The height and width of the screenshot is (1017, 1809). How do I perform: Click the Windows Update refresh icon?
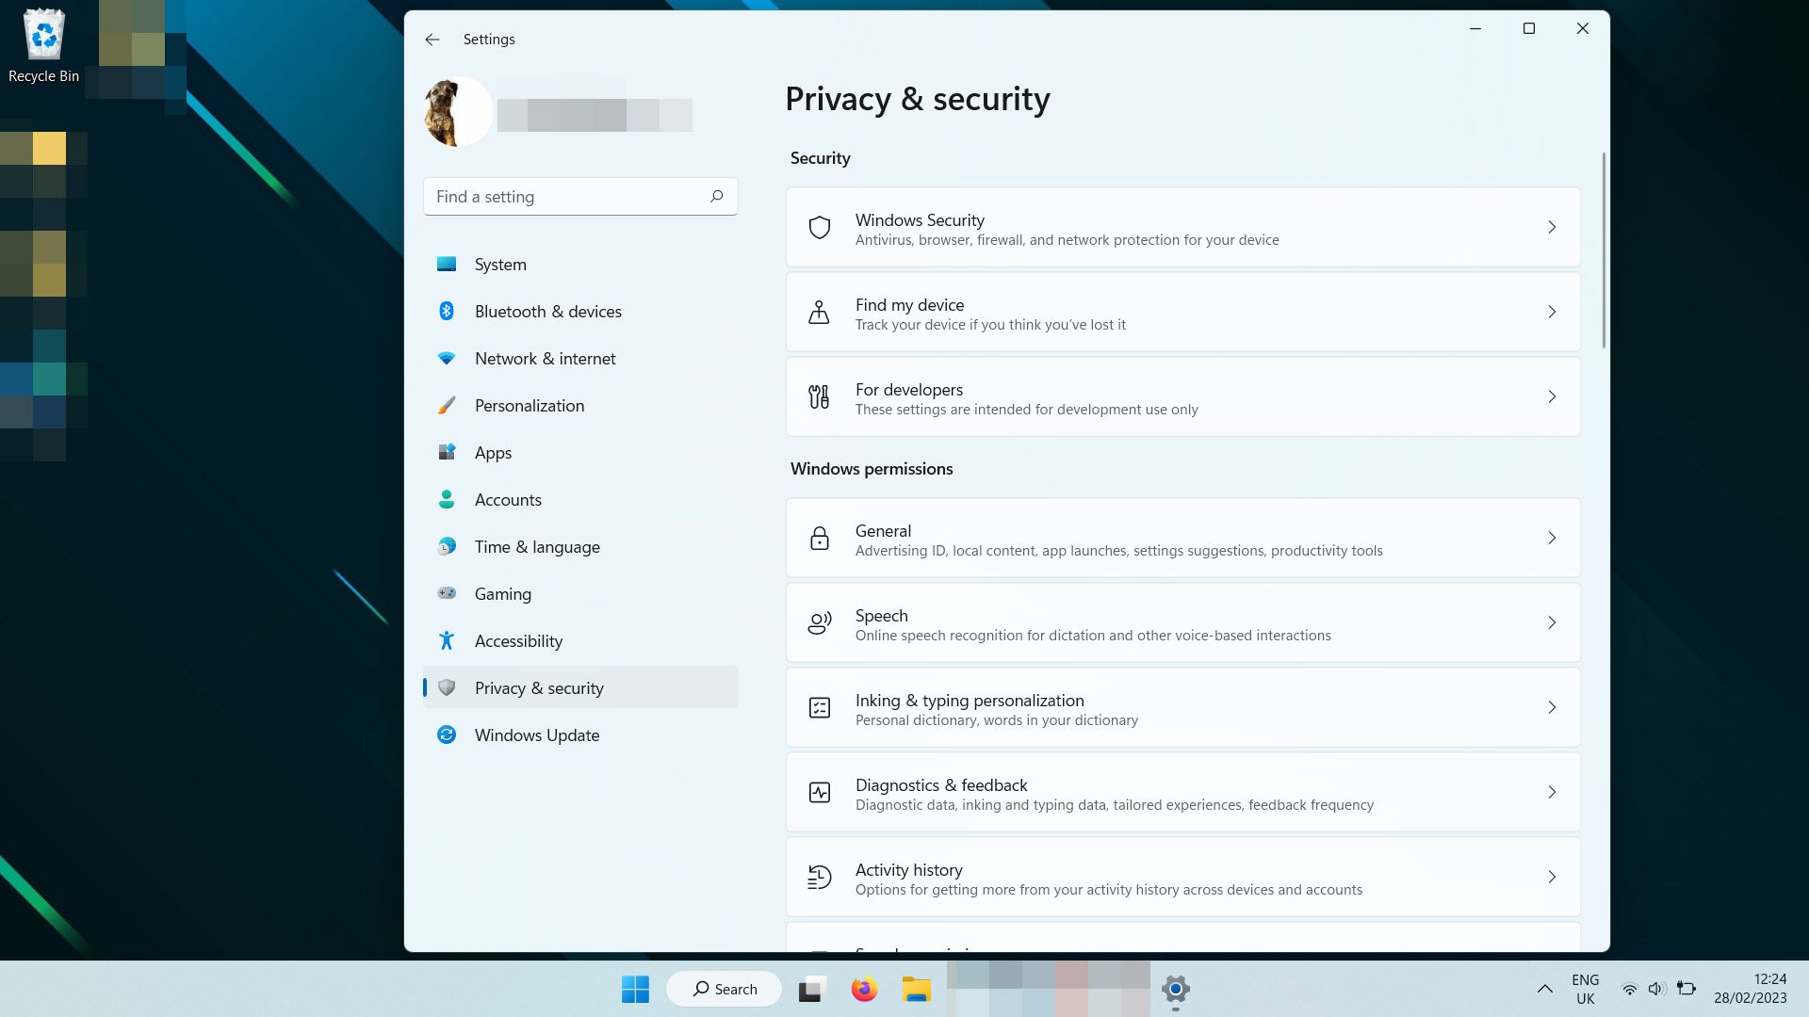pos(447,735)
